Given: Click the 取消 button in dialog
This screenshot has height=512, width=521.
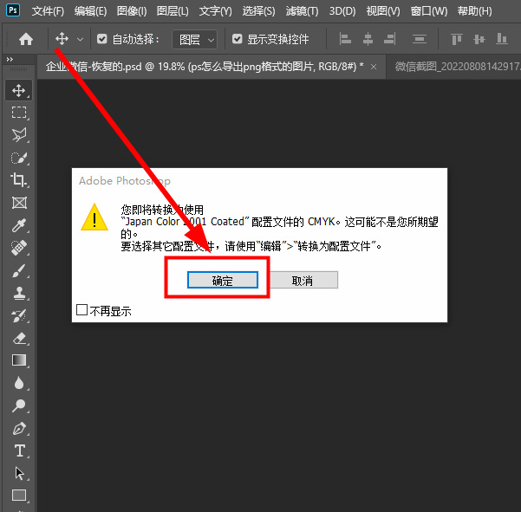Looking at the screenshot, I should click(x=303, y=280).
